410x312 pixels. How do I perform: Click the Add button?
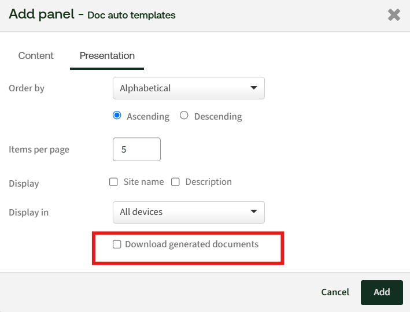click(381, 292)
